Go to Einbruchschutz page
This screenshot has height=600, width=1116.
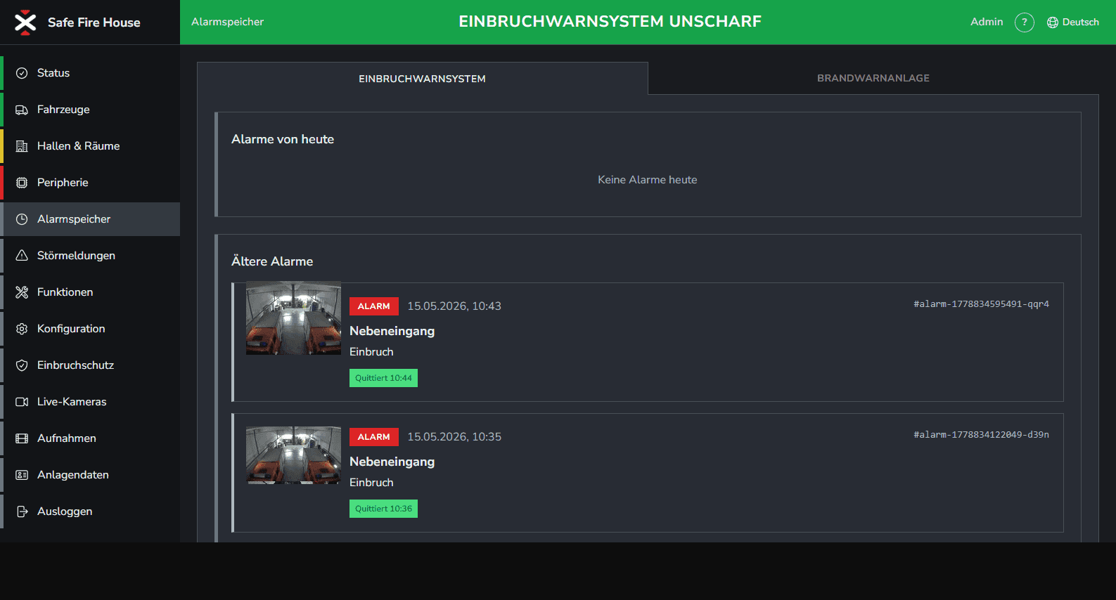[90, 365]
